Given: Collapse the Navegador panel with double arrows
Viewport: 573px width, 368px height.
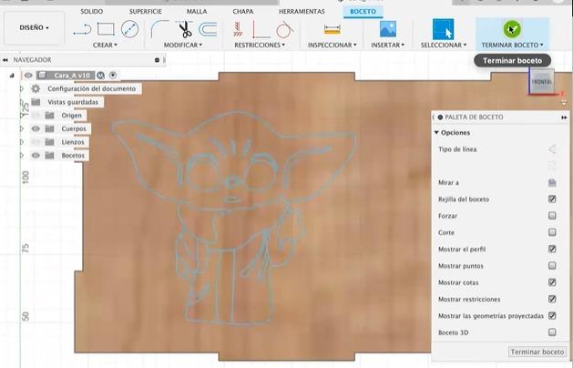Looking at the screenshot, I should [5, 60].
